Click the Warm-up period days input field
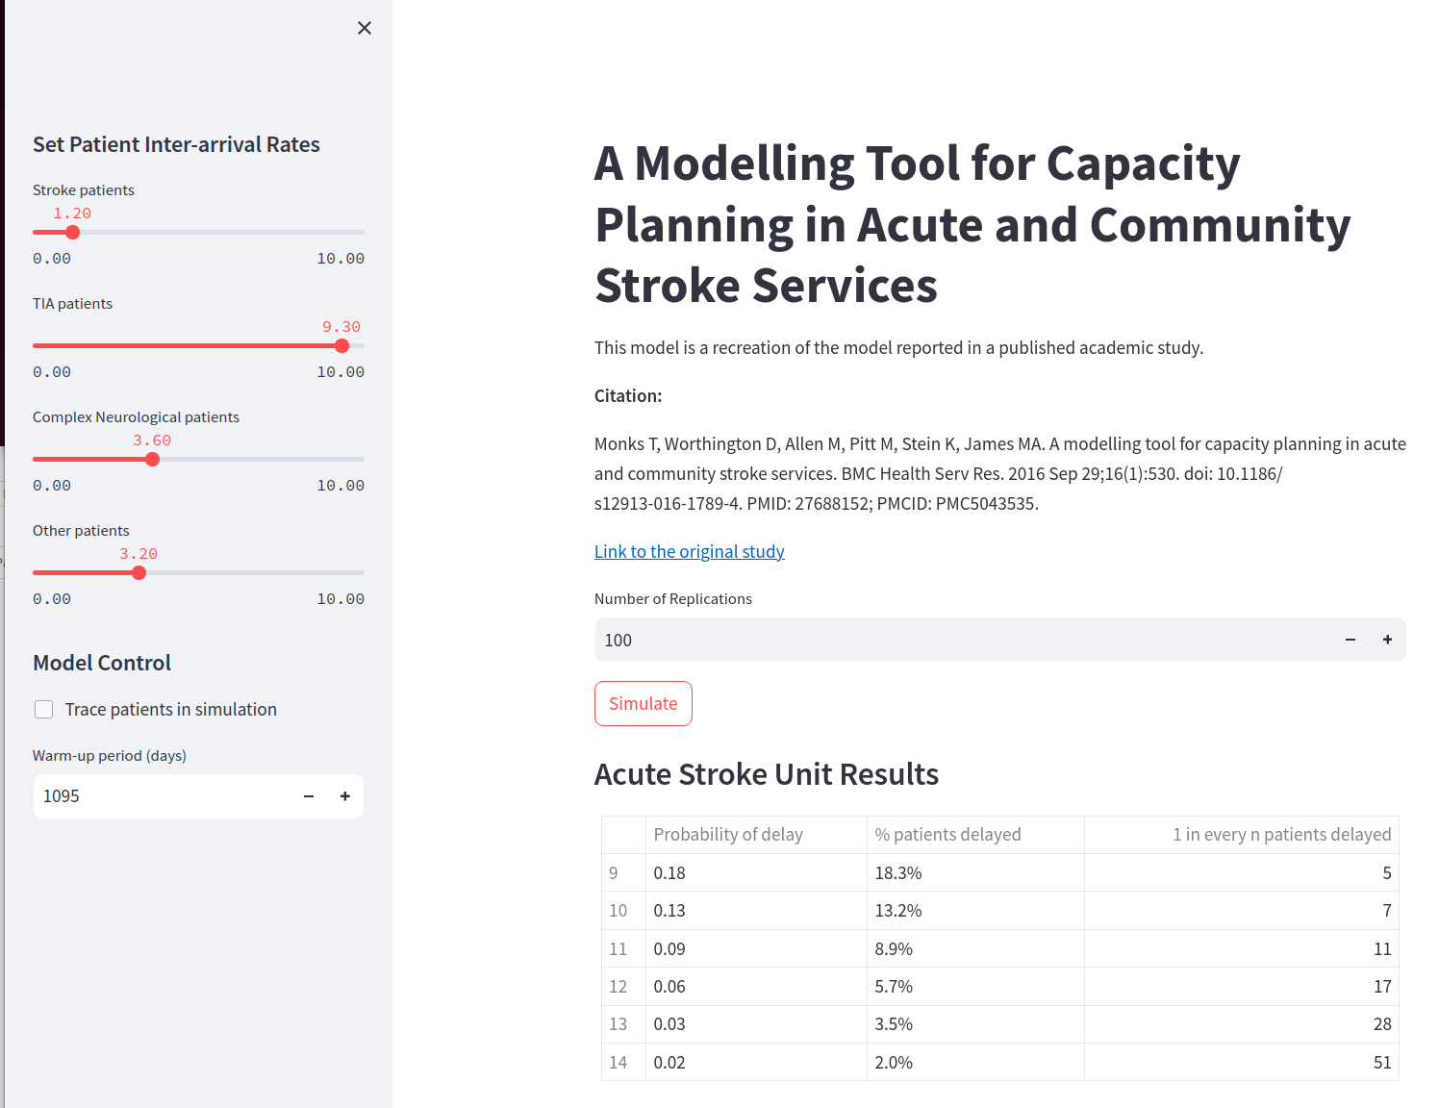 point(164,796)
